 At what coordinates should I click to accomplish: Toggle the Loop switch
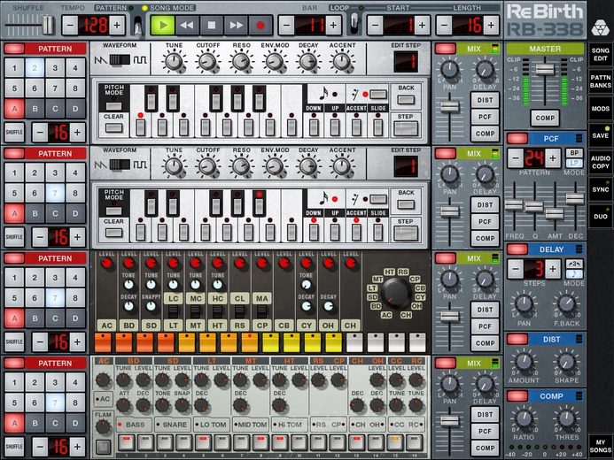point(354,22)
